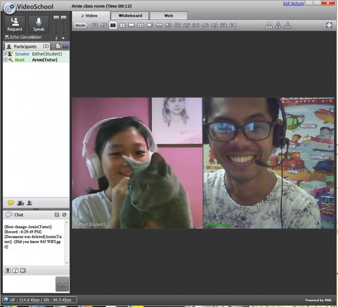Click the yellow chat bubble icon
The height and width of the screenshot is (307, 338).
(11, 203)
